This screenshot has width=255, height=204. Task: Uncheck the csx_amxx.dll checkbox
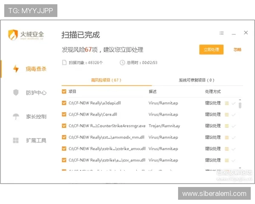[64, 160]
